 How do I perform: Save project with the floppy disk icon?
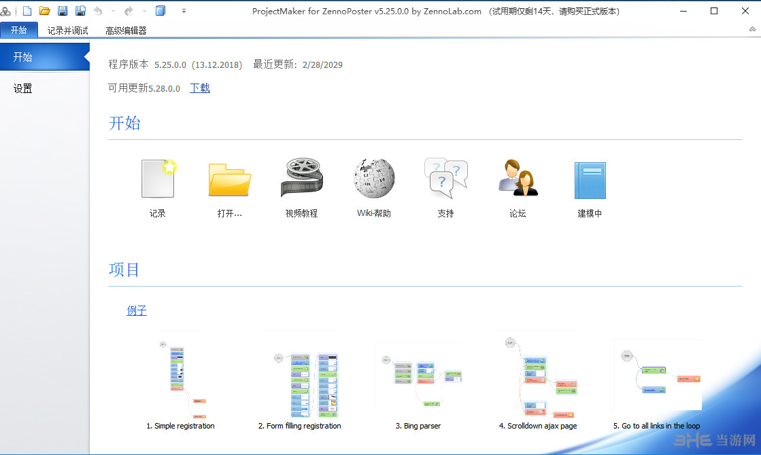(63, 11)
